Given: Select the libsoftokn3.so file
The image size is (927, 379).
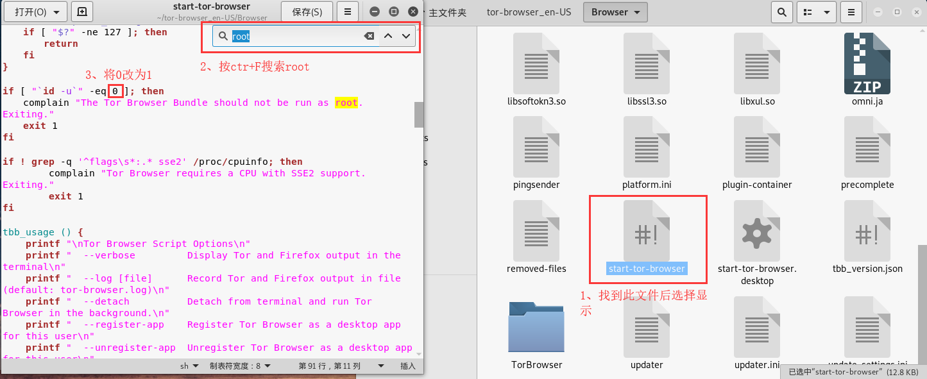Looking at the screenshot, I should [536, 63].
